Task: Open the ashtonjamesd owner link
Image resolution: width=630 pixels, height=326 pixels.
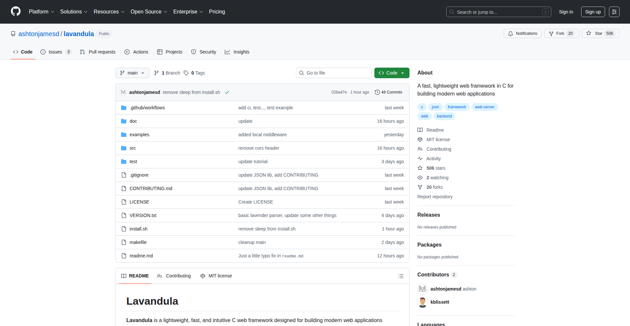Action: pyautogui.click(x=39, y=34)
